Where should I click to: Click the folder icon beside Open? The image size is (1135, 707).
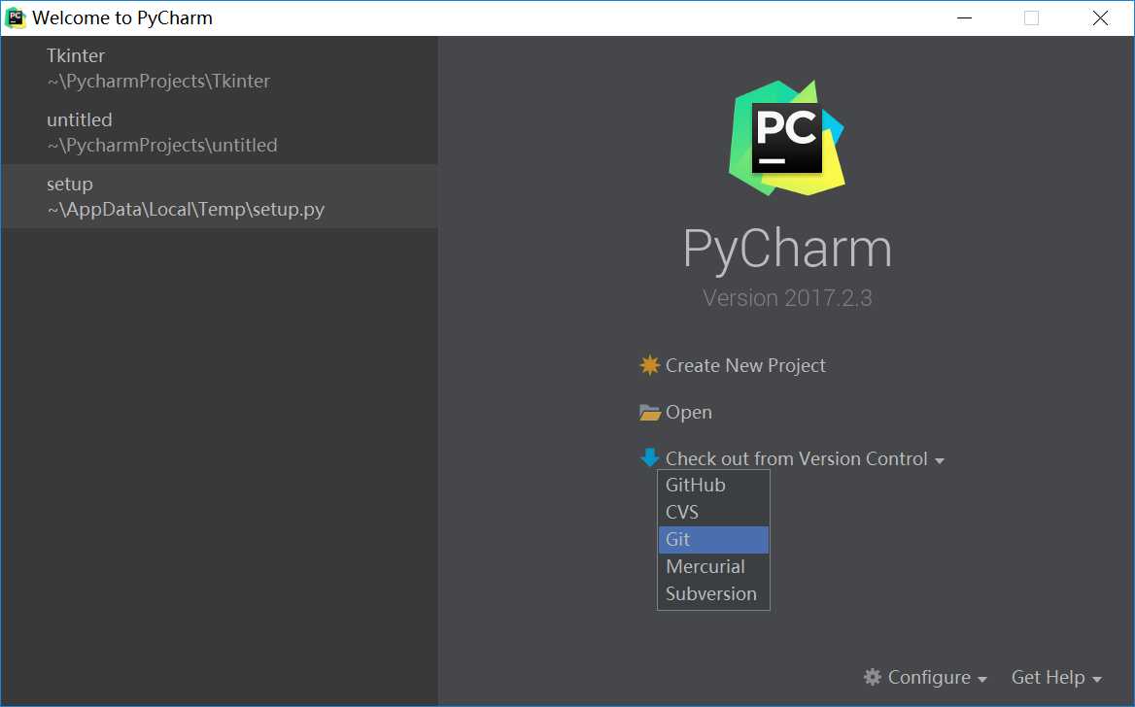pyautogui.click(x=650, y=413)
